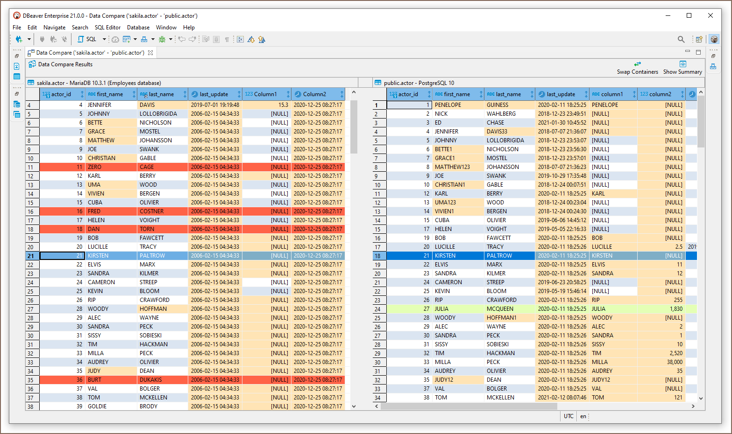Click the Open Perspective icon

pyautogui.click(x=699, y=39)
